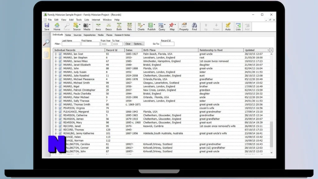
Task: Click the Options... button
Action: [139, 44]
